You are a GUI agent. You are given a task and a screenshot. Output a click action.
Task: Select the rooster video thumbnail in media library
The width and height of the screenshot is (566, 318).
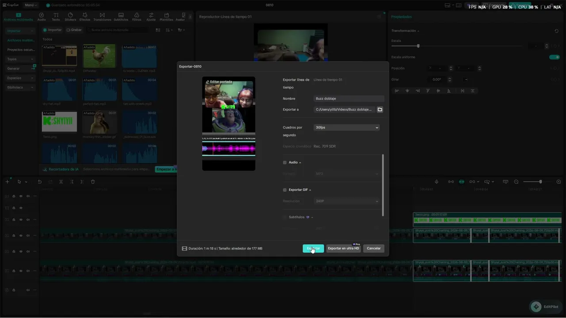99,56
